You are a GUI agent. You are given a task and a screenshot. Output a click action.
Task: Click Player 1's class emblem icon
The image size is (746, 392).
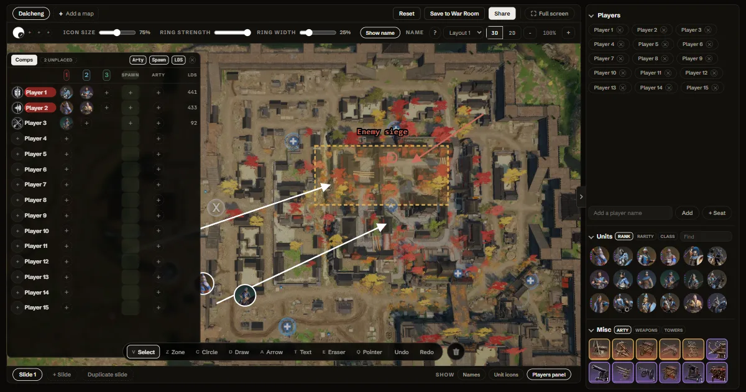click(x=17, y=93)
